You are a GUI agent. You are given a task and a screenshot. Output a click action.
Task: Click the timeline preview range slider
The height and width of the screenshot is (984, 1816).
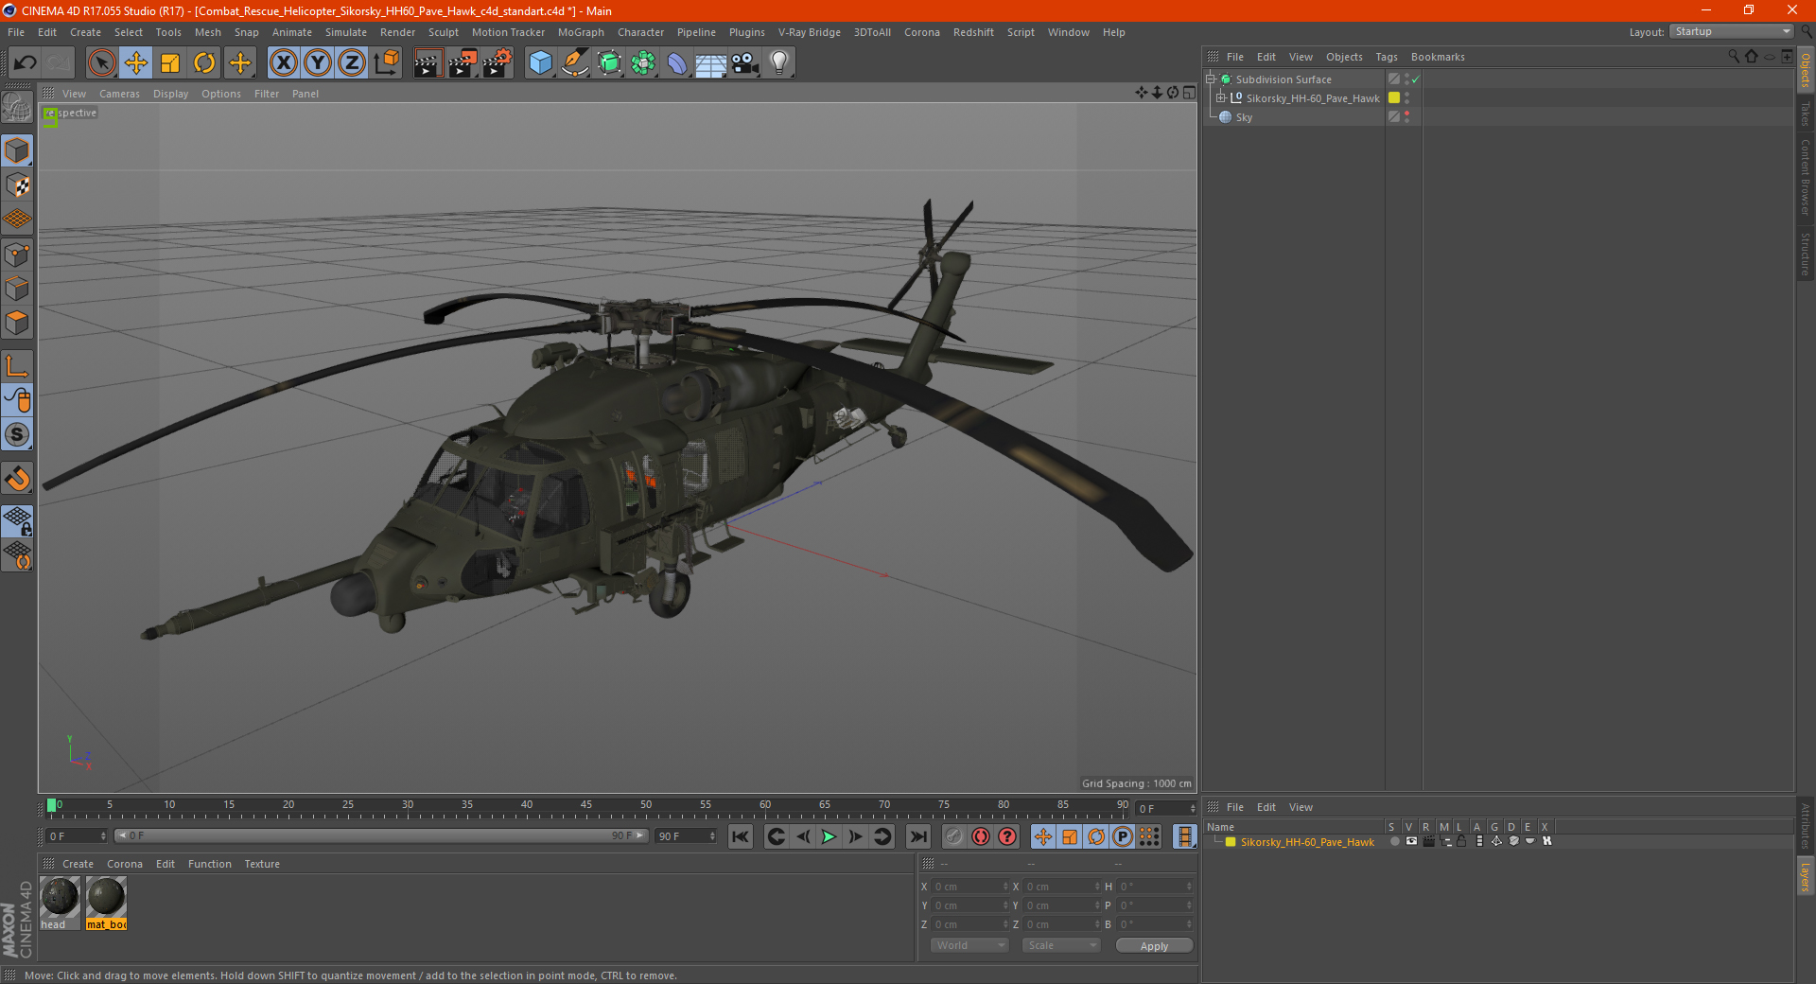[x=381, y=835]
